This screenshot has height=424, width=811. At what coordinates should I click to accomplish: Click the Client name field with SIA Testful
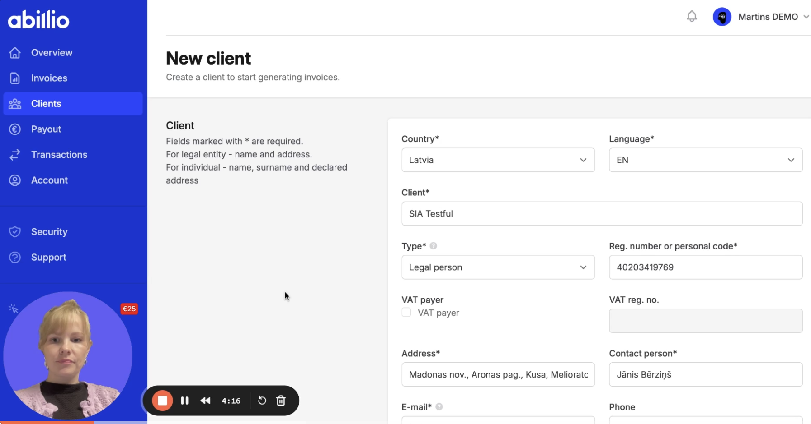(602, 214)
